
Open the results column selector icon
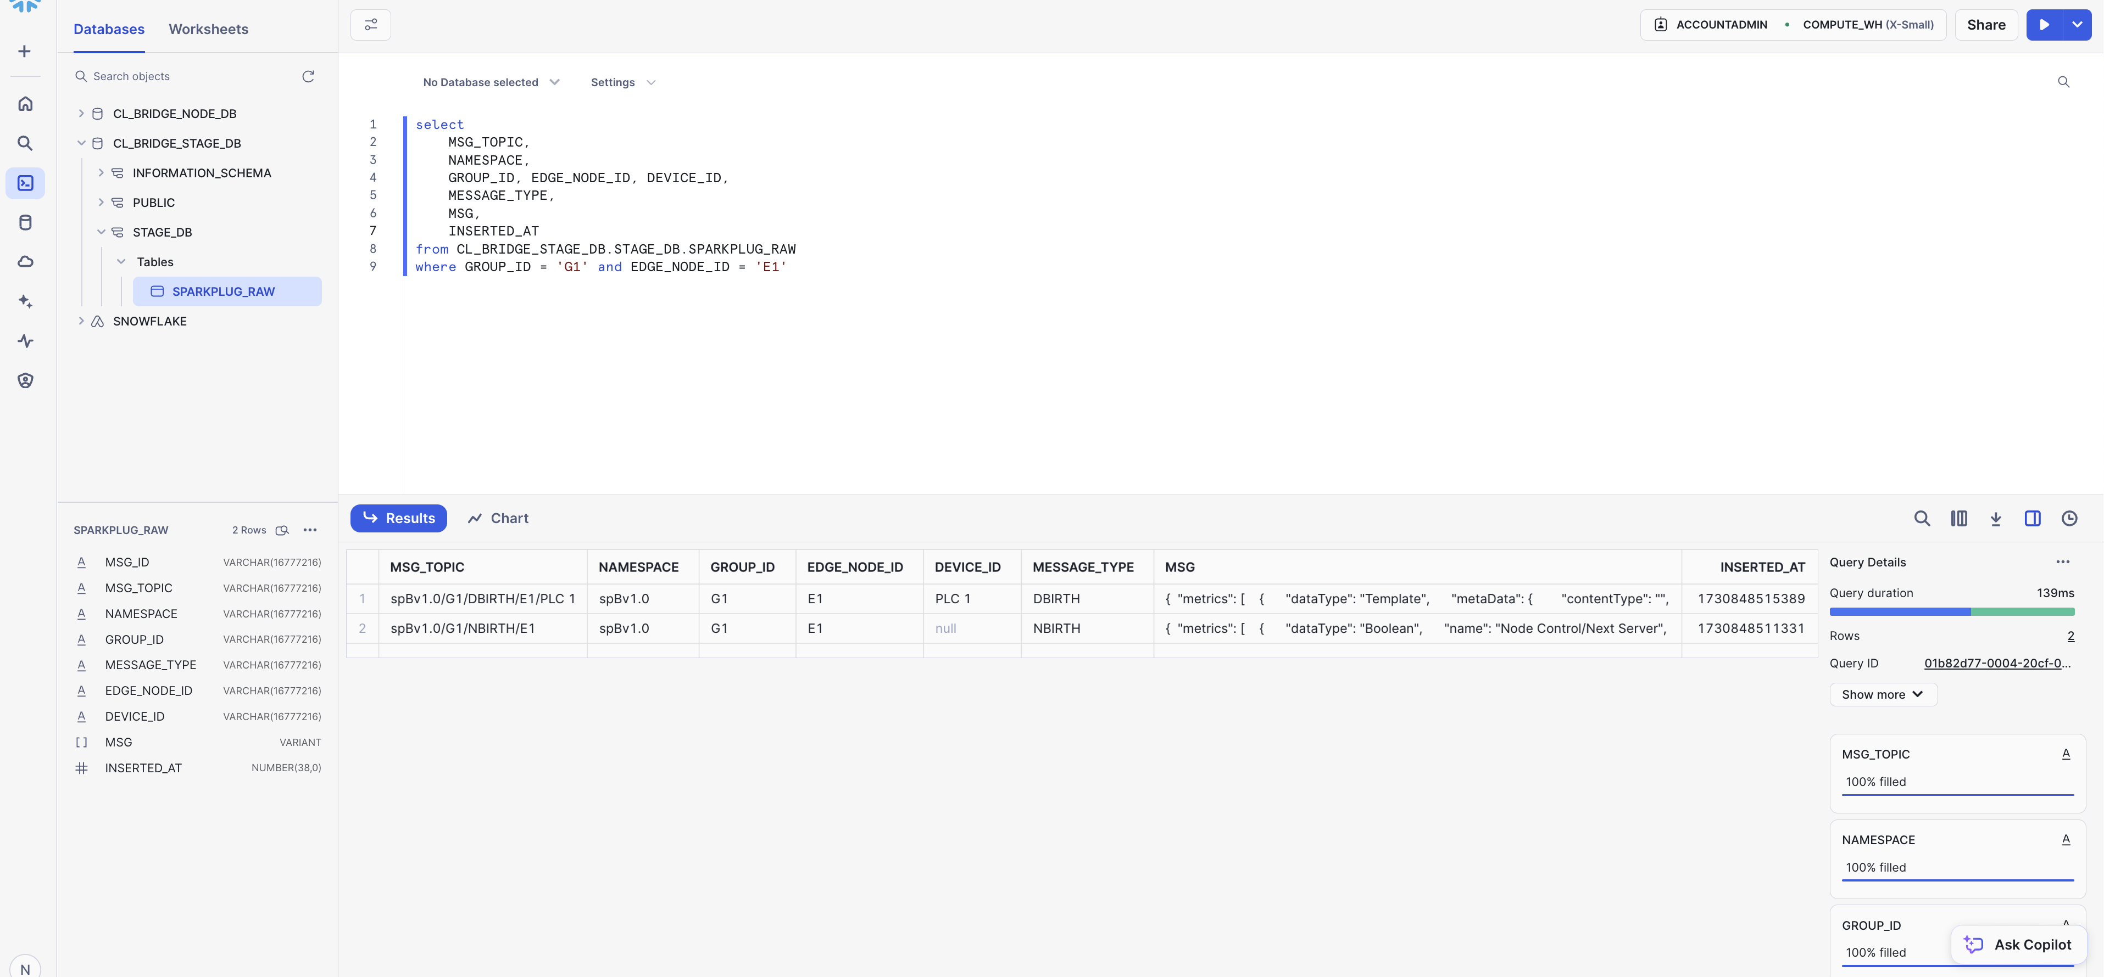click(x=1958, y=518)
